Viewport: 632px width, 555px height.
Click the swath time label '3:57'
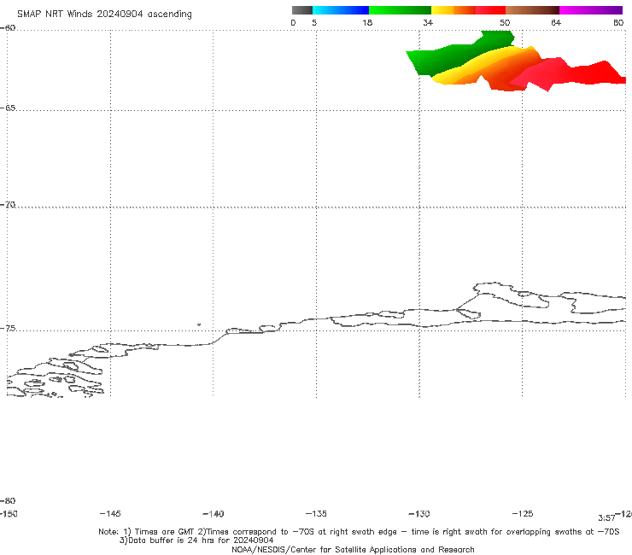coord(606,518)
